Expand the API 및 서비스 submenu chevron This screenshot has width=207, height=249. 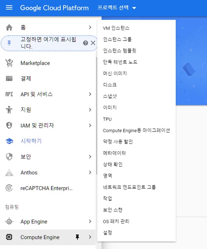[x=90, y=94]
